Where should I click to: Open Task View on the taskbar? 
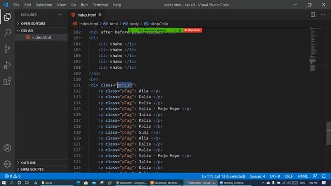pos(27,182)
